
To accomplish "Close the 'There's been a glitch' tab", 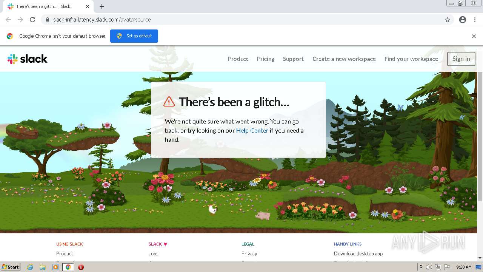I will [x=88, y=6].
